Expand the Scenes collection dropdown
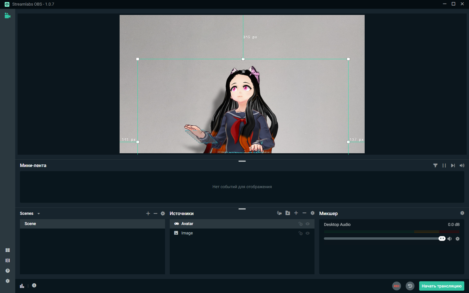Viewport: 469px width, 293px height. 39,214
